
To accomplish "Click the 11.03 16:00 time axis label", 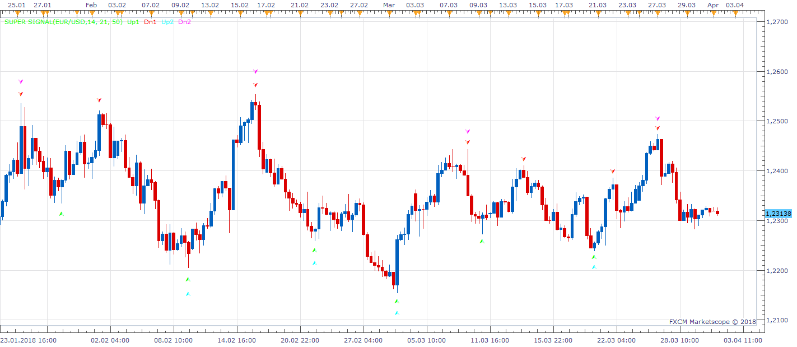I will pyautogui.click(x=490, y=340).
